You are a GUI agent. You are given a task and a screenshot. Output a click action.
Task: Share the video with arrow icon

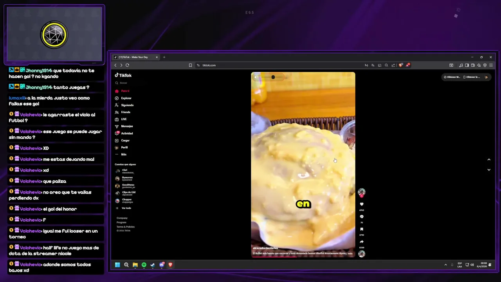(362, 242)
